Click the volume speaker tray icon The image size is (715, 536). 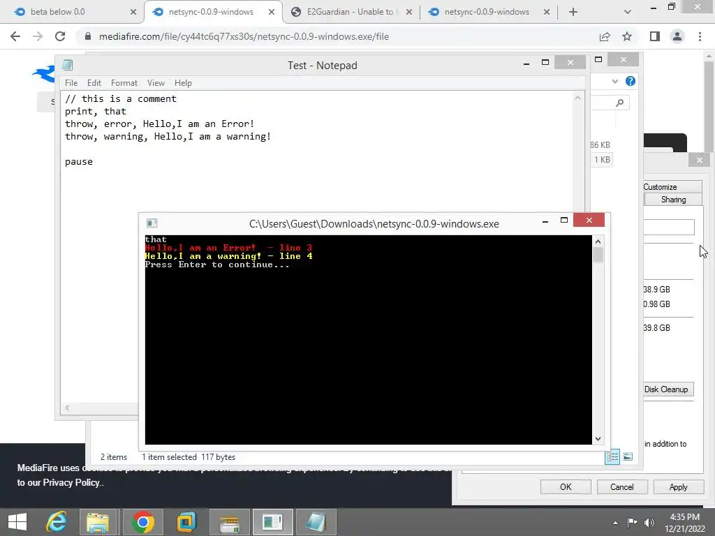[649, 523]
